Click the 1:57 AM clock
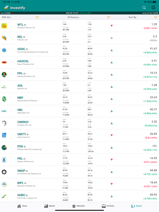 pos(6,2)
